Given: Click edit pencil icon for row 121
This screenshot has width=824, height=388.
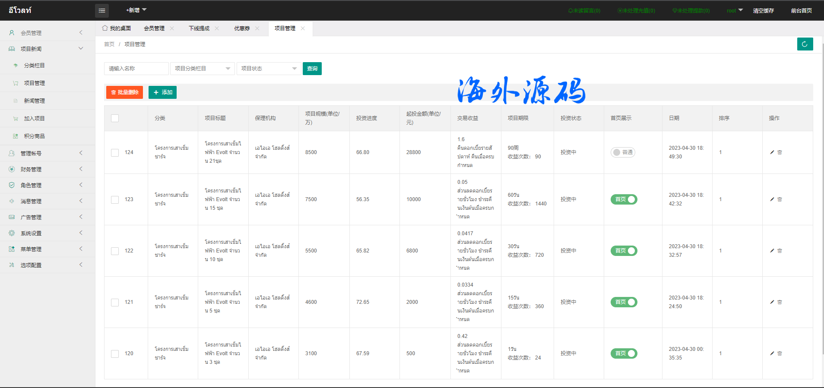Looking at the screenshot, I should coord(772,302).
